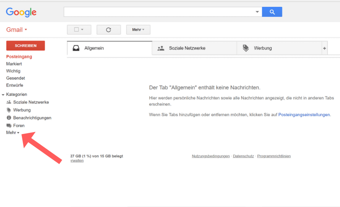This screenshot has width=340, height=207.
Task: Click the people icon on Soziale Netzwerke tab
Action: 161,48
